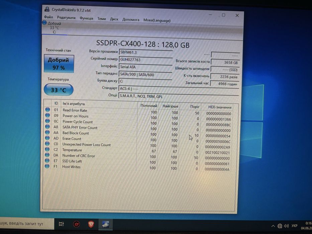Click the status icon for Temperature attribute
312x234 pixels.
[x=47, y=149]
